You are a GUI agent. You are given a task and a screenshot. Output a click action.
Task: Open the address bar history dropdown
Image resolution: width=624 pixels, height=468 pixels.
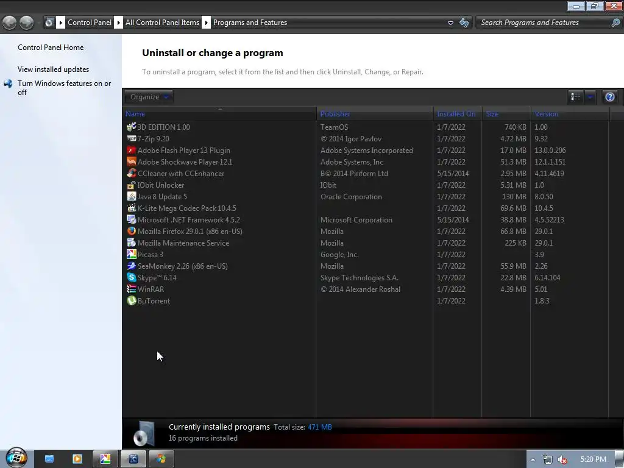[450, 23]
